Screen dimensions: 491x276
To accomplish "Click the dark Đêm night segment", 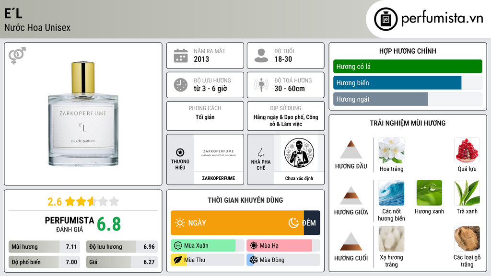I will click(312, 223).
